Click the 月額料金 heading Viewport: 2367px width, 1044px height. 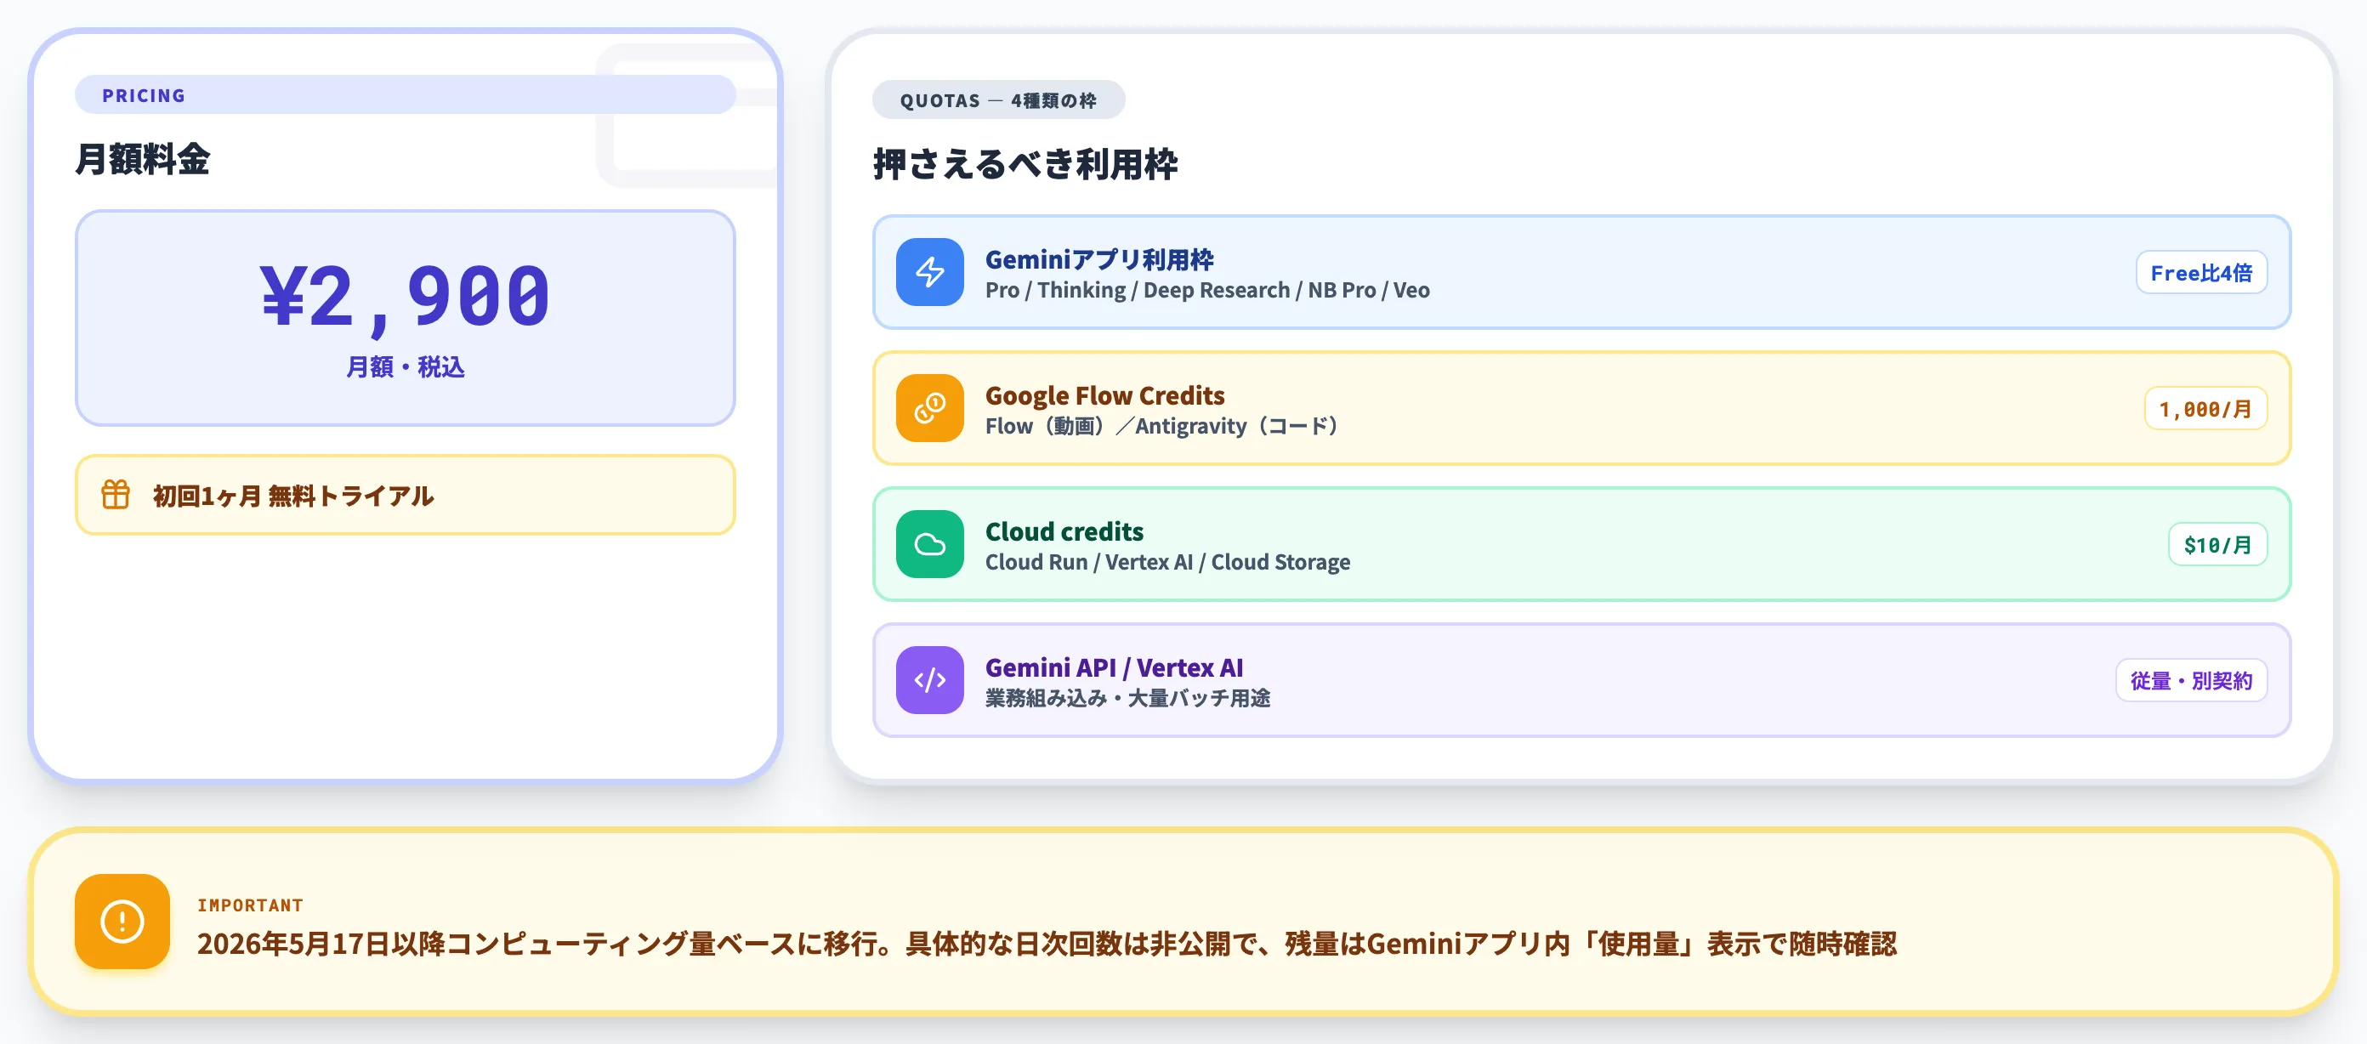click(x=143, y=159)
